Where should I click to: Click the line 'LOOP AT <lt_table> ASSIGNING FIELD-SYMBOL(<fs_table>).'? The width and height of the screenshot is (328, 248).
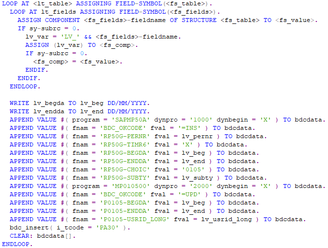click(107, 4)
